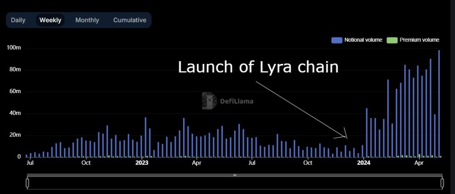Grab the left zoom range handle
Viewport: 455px width, 194px height.
(x=28, y=183)
